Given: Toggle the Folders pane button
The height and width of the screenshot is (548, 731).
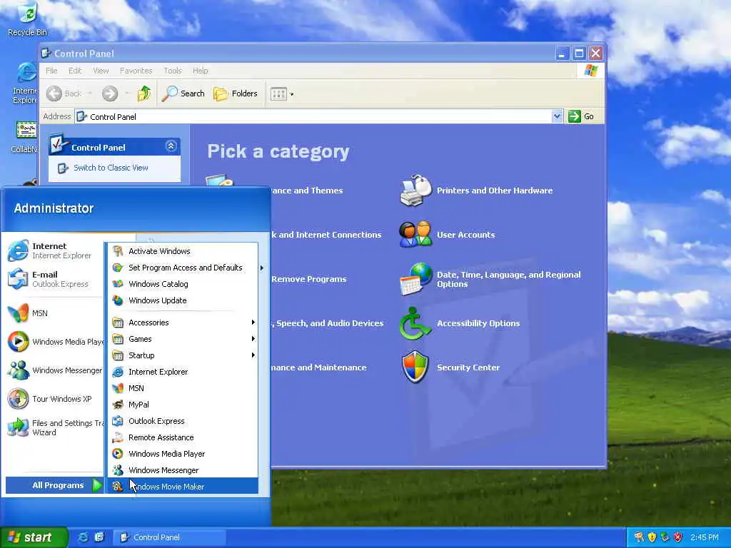Looking at the screenshot, I should (236, 93).
